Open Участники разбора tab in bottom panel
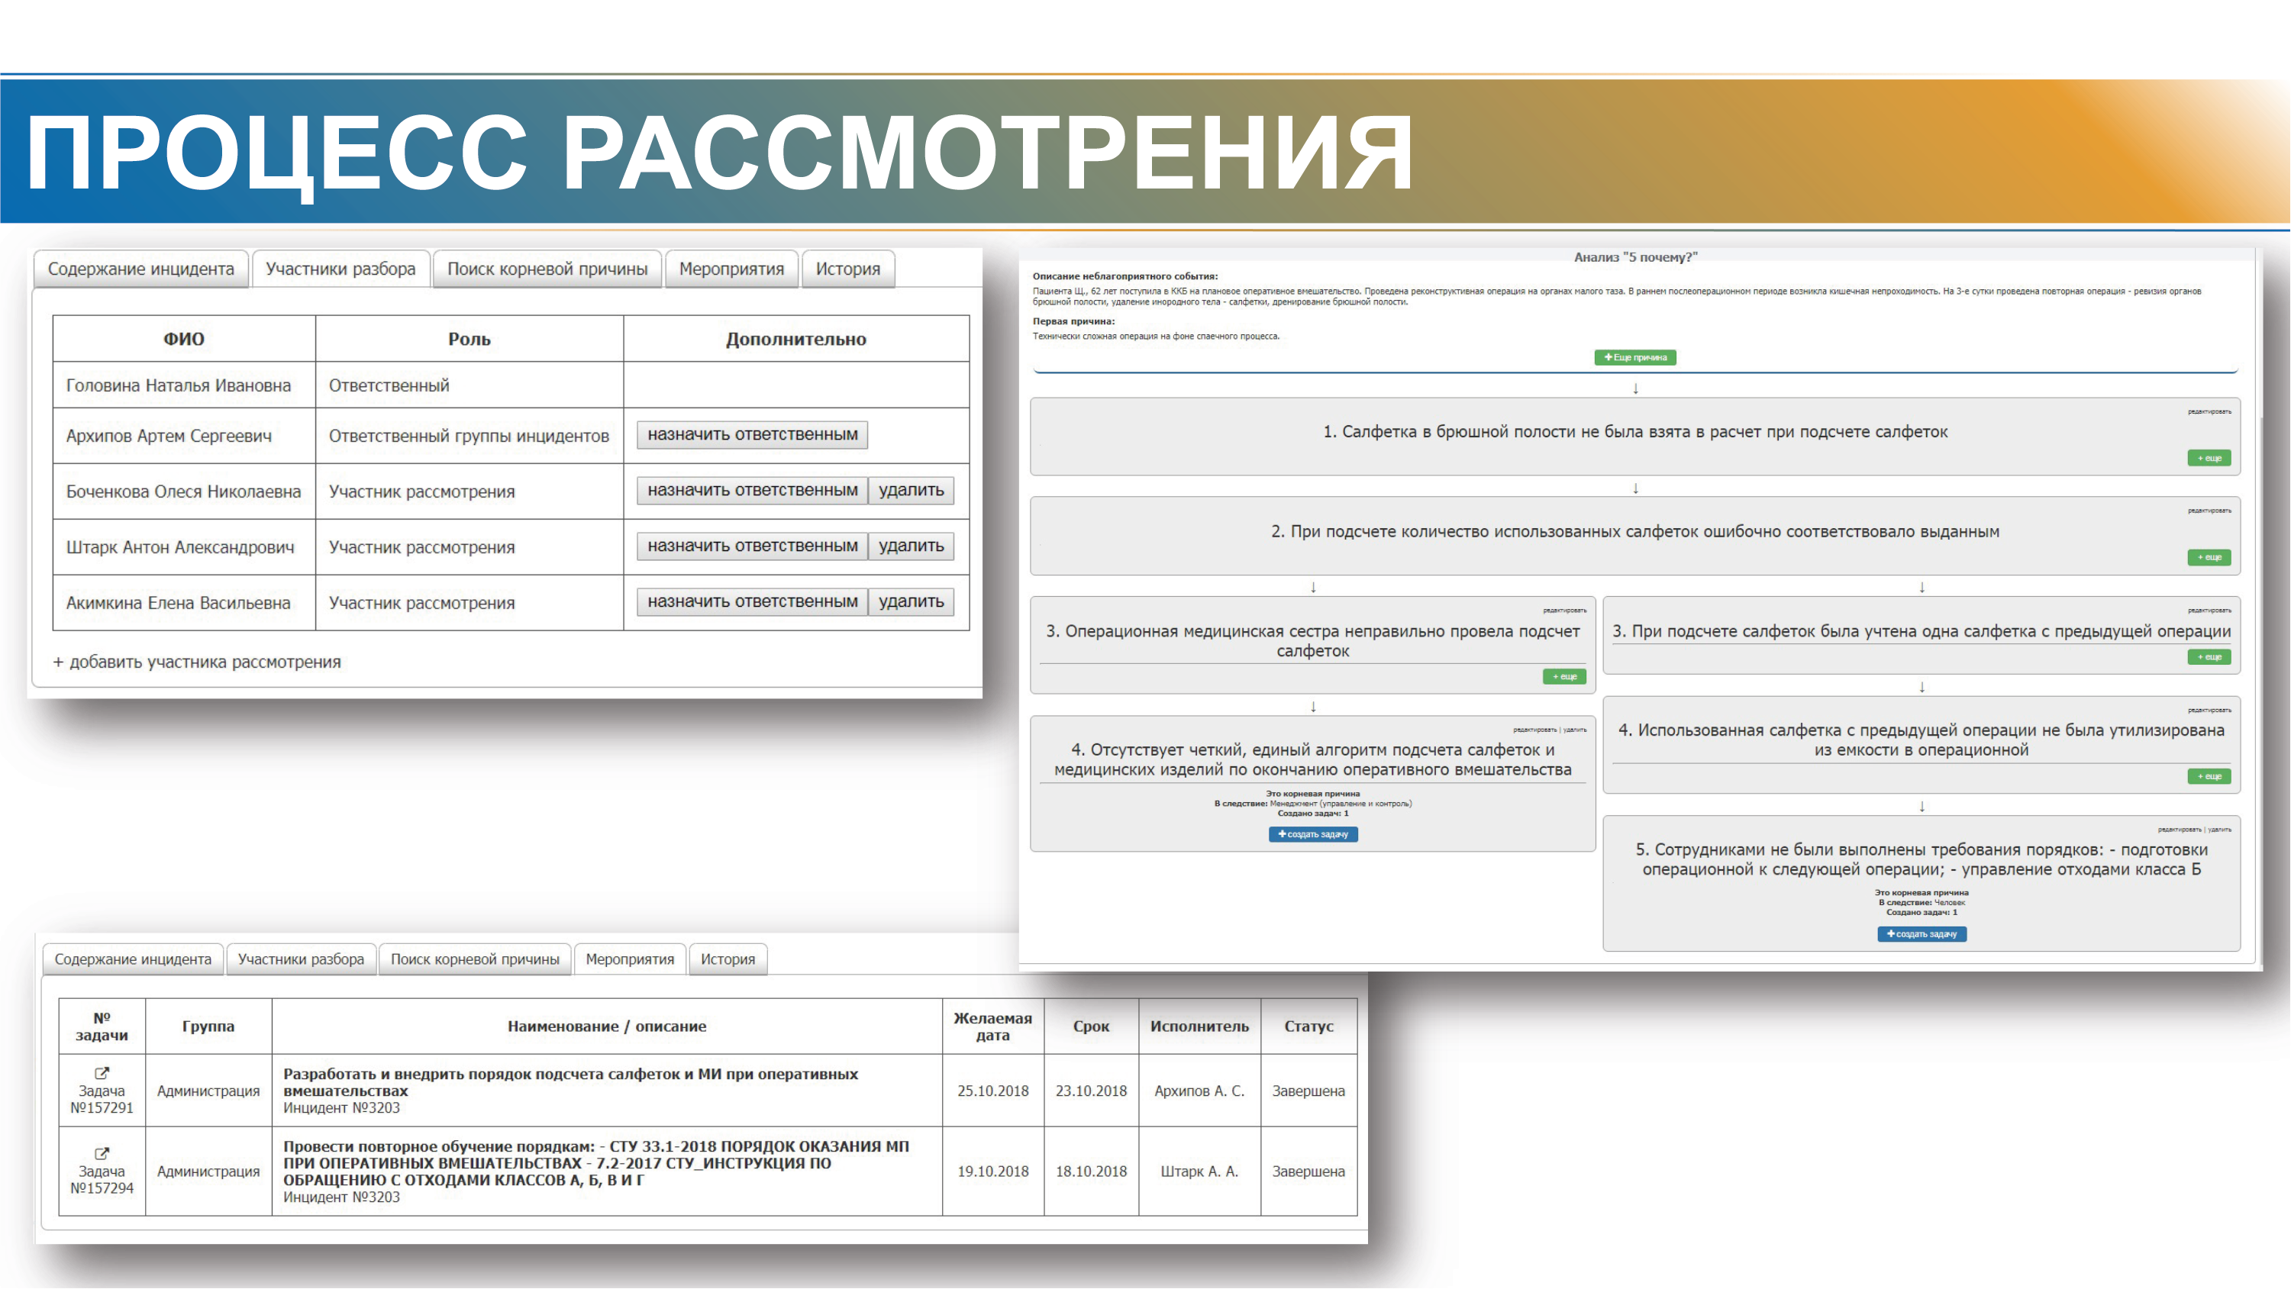 pos(301,959)
